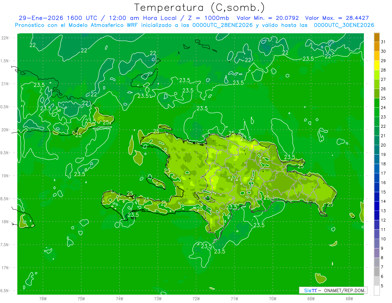Click the 'ONAMET/REP.DOM.' credit label
Screen dimensions: 392x303
(x=345, y=290)
